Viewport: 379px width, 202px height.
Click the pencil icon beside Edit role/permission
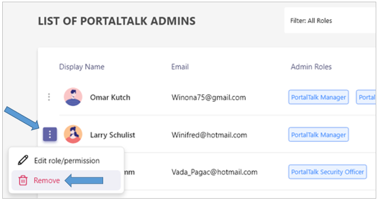[x=23, y=160]
